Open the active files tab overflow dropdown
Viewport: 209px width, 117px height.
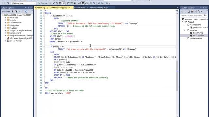[x=178, y=8]
